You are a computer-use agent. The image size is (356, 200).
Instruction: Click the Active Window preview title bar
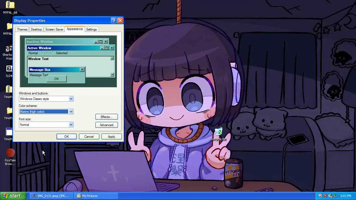click(x=71, y=48)
